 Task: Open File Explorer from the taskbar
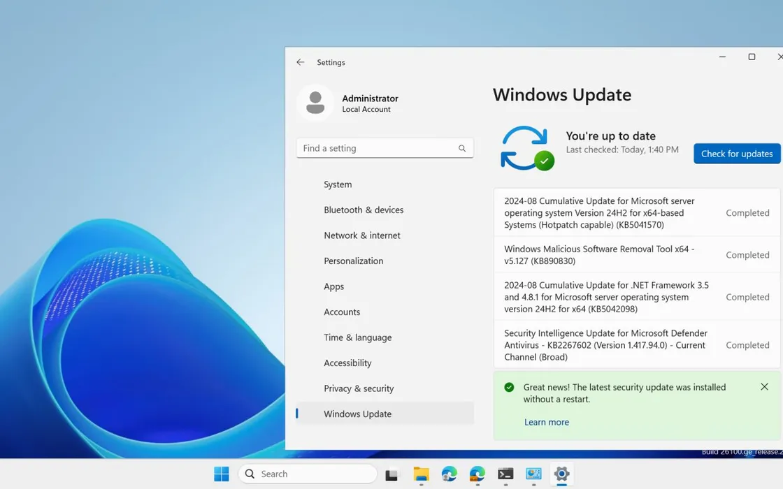(421, 474)
